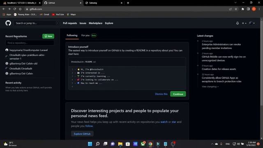
Task: Open Otnielkalit/ujian-praktikum-akhir-semester-1 repository
Action: pyautogui.click(x=27, y=57)
